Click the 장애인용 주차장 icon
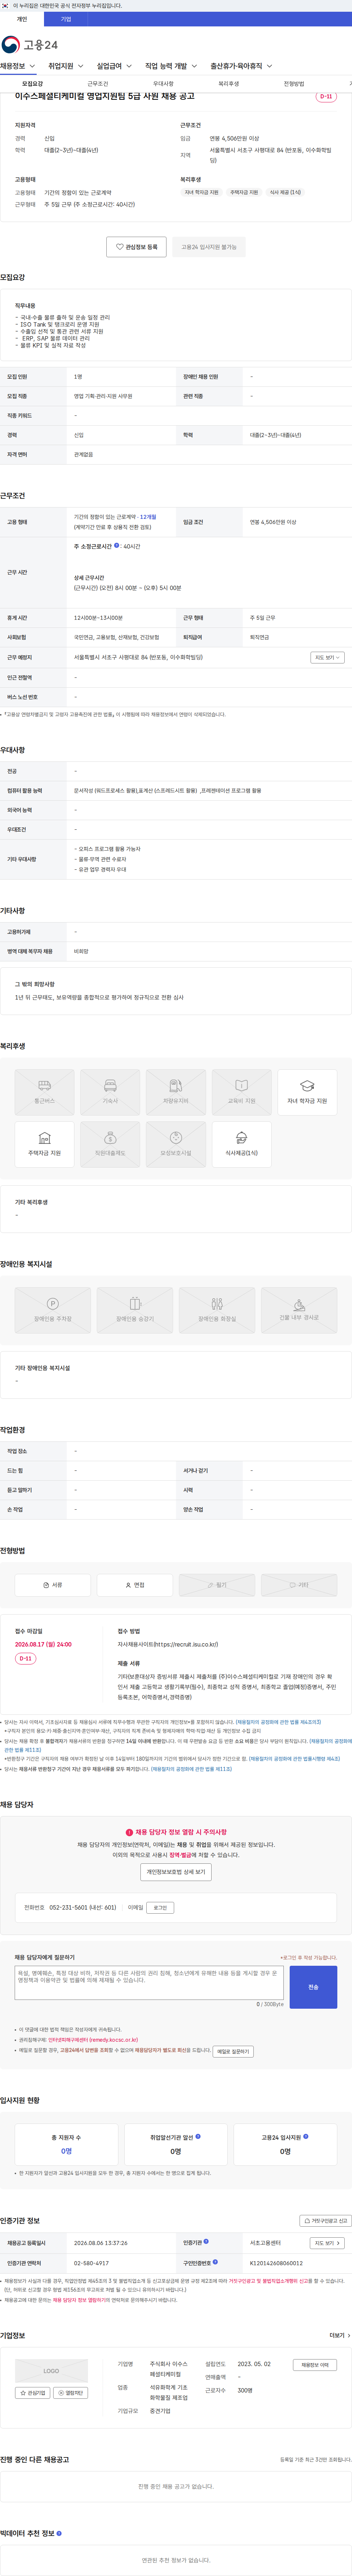 (x=53, y=1310)
